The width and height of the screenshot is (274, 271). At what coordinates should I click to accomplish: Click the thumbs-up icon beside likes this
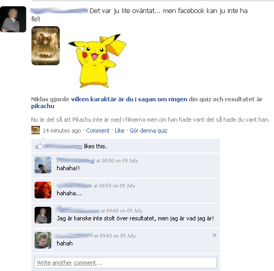coord(39,146)
